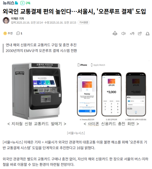
Task: Click the Apple Pay confirmation phone screen
Action: pos(136,94)
